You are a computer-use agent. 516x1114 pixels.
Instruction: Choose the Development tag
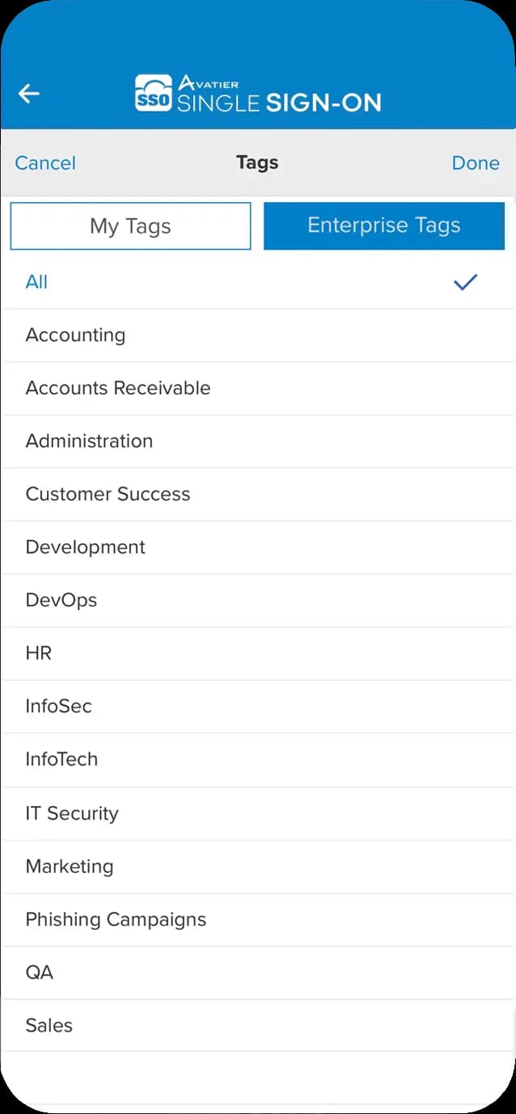tap(86, 547)
